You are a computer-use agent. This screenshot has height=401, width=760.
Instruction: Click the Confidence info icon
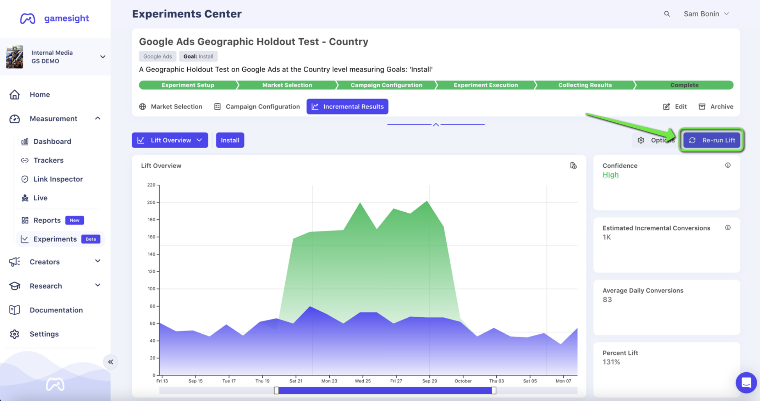point(728,165)
